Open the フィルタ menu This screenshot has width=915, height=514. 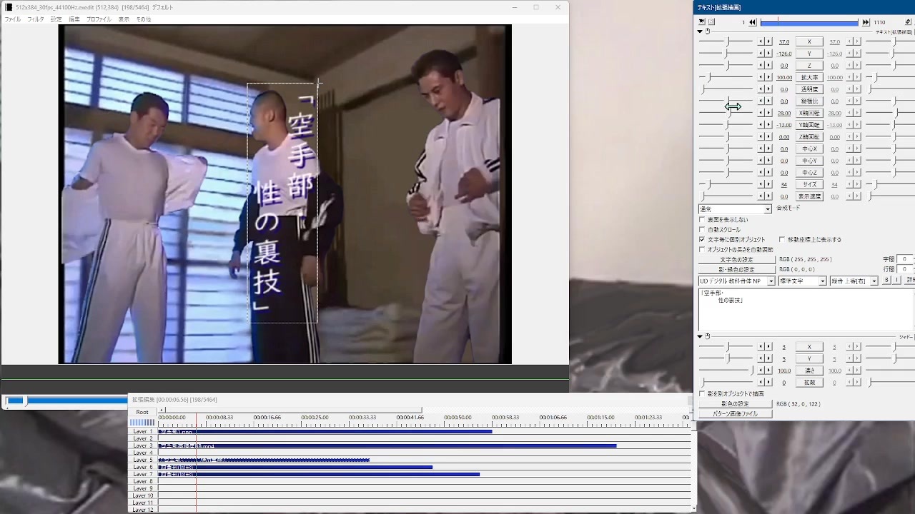pos(36,19)
